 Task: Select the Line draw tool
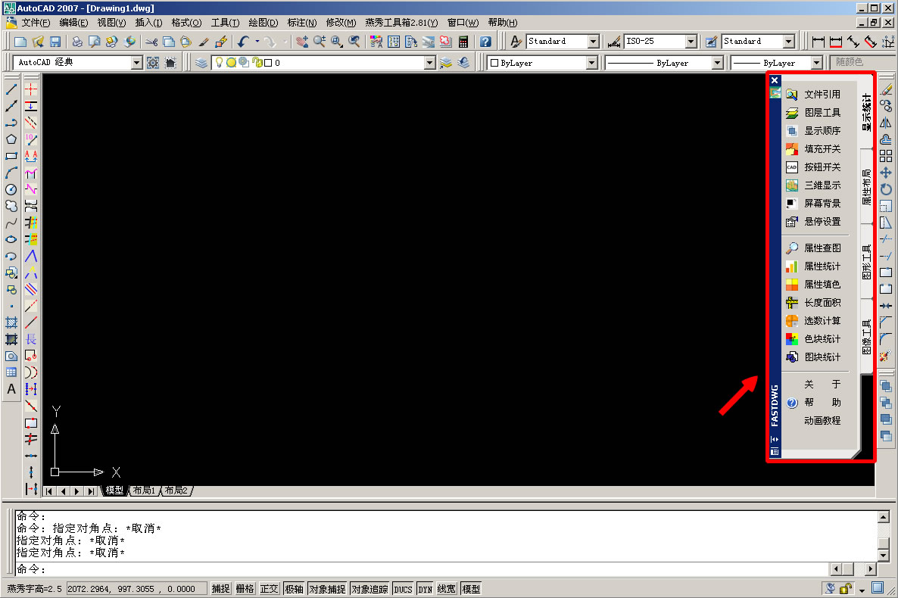pos(11,89)
